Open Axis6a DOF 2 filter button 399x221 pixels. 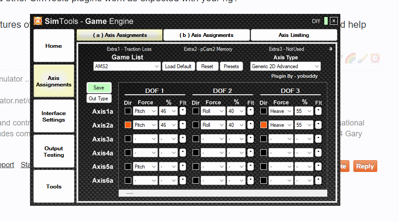250,180
